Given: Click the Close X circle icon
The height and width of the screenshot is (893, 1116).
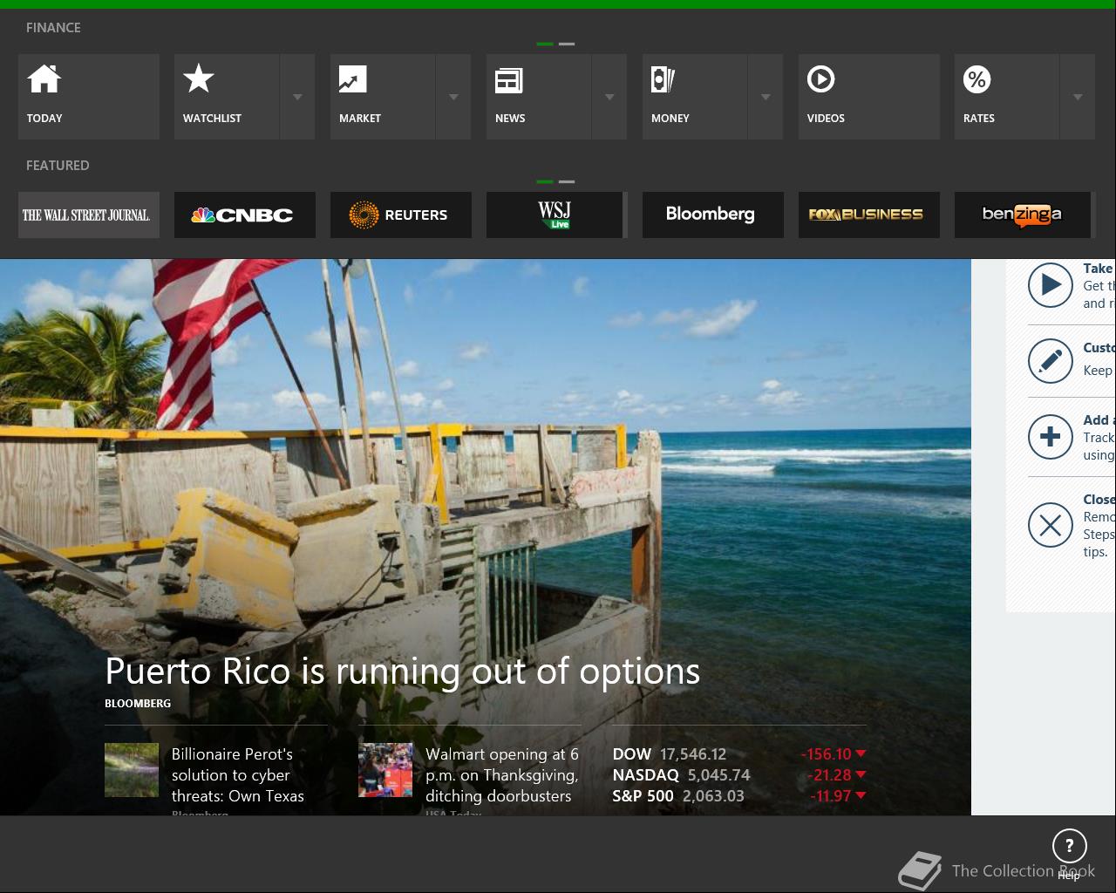Looking at the screenshot, I should coord(1051,525).
